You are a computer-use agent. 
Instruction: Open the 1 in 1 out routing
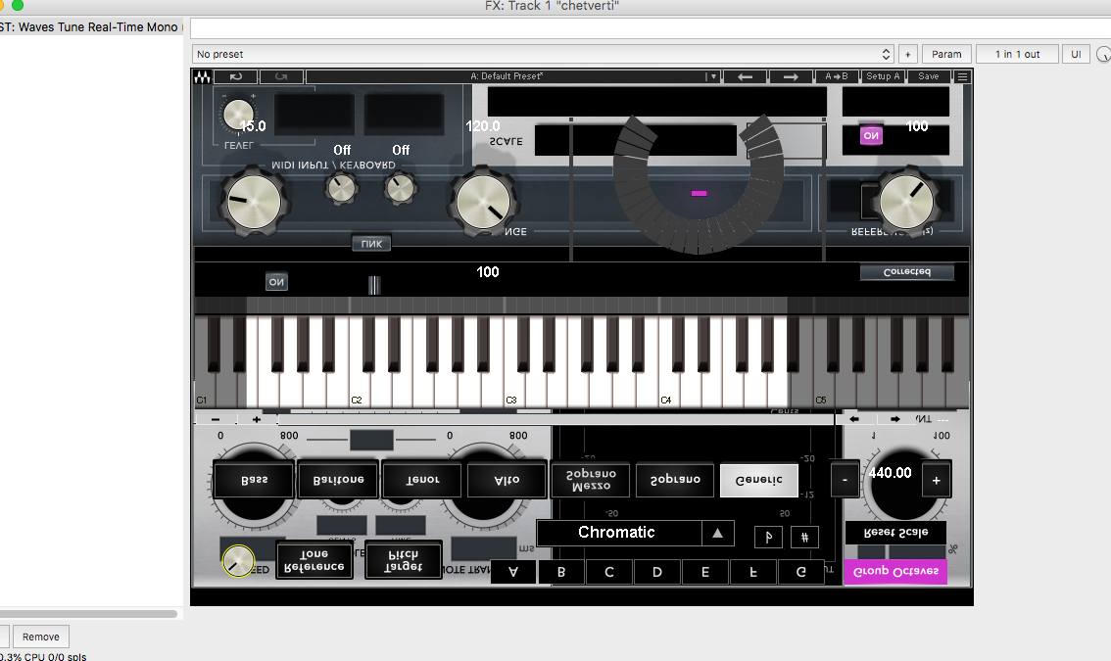click(1017, 54)
